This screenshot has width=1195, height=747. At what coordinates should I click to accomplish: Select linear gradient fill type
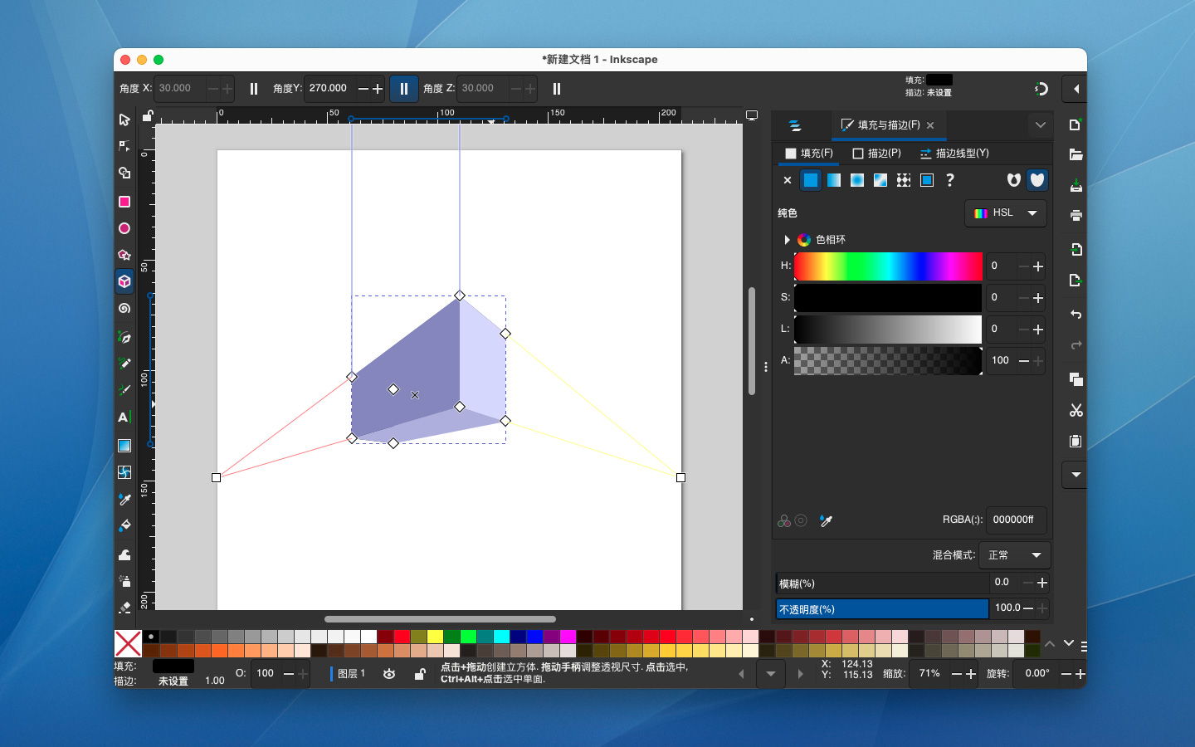[x=834, y=180]
